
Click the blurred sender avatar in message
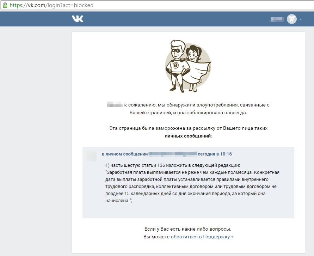(91, 156)
